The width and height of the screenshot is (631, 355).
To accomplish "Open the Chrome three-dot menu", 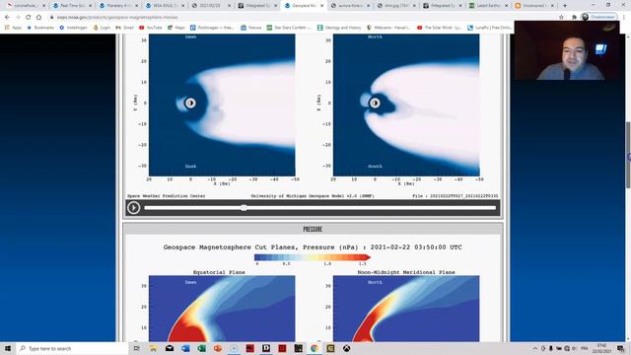I will coord(624,17).
